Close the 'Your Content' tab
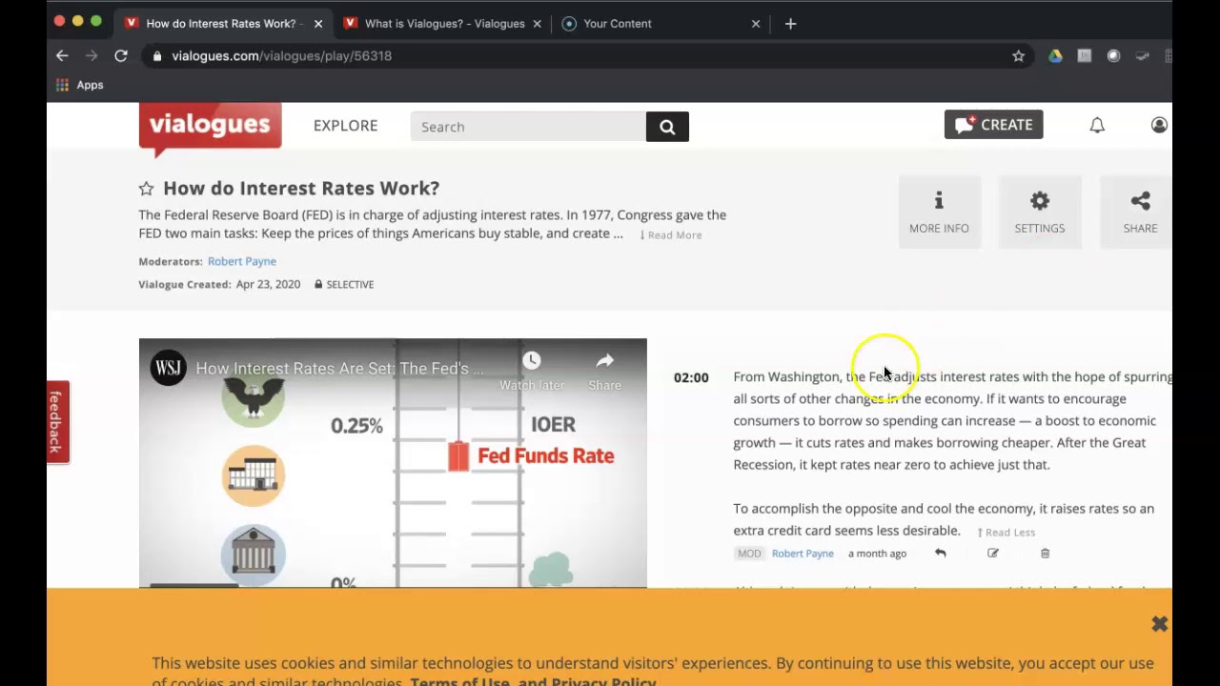 pyautogui.click(x=756, y=24)
